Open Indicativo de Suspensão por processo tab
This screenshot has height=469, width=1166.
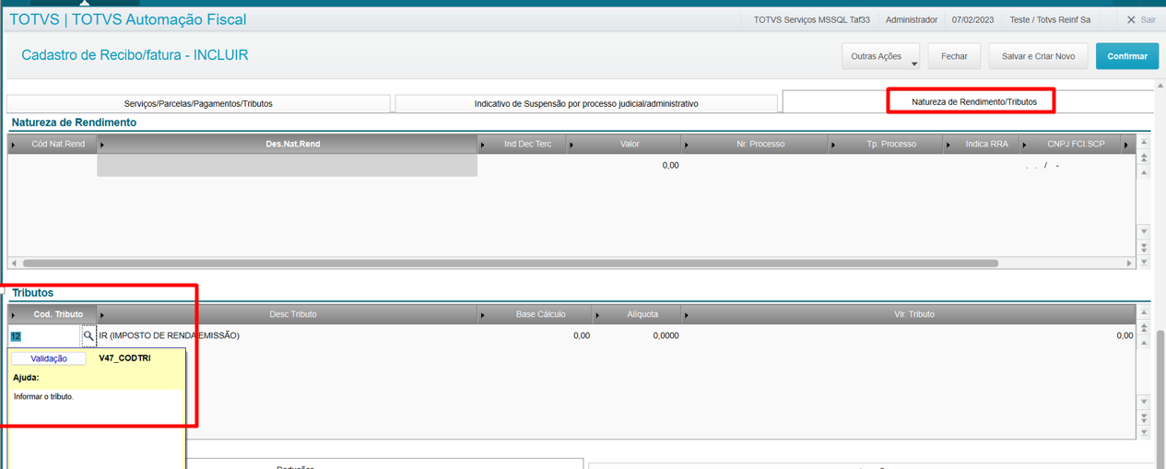click(x=586, y=103)
